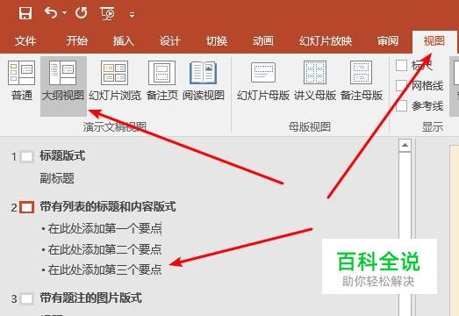Click bullet 在此处添加第三个要点
The height and width of the screenshot is (316, 459).
[104, 269]
